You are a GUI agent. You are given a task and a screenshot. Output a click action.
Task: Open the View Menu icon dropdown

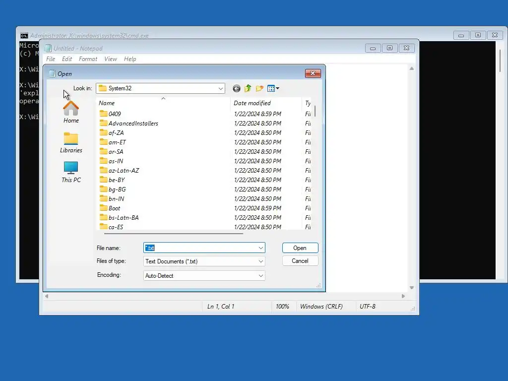pos(273,88)
